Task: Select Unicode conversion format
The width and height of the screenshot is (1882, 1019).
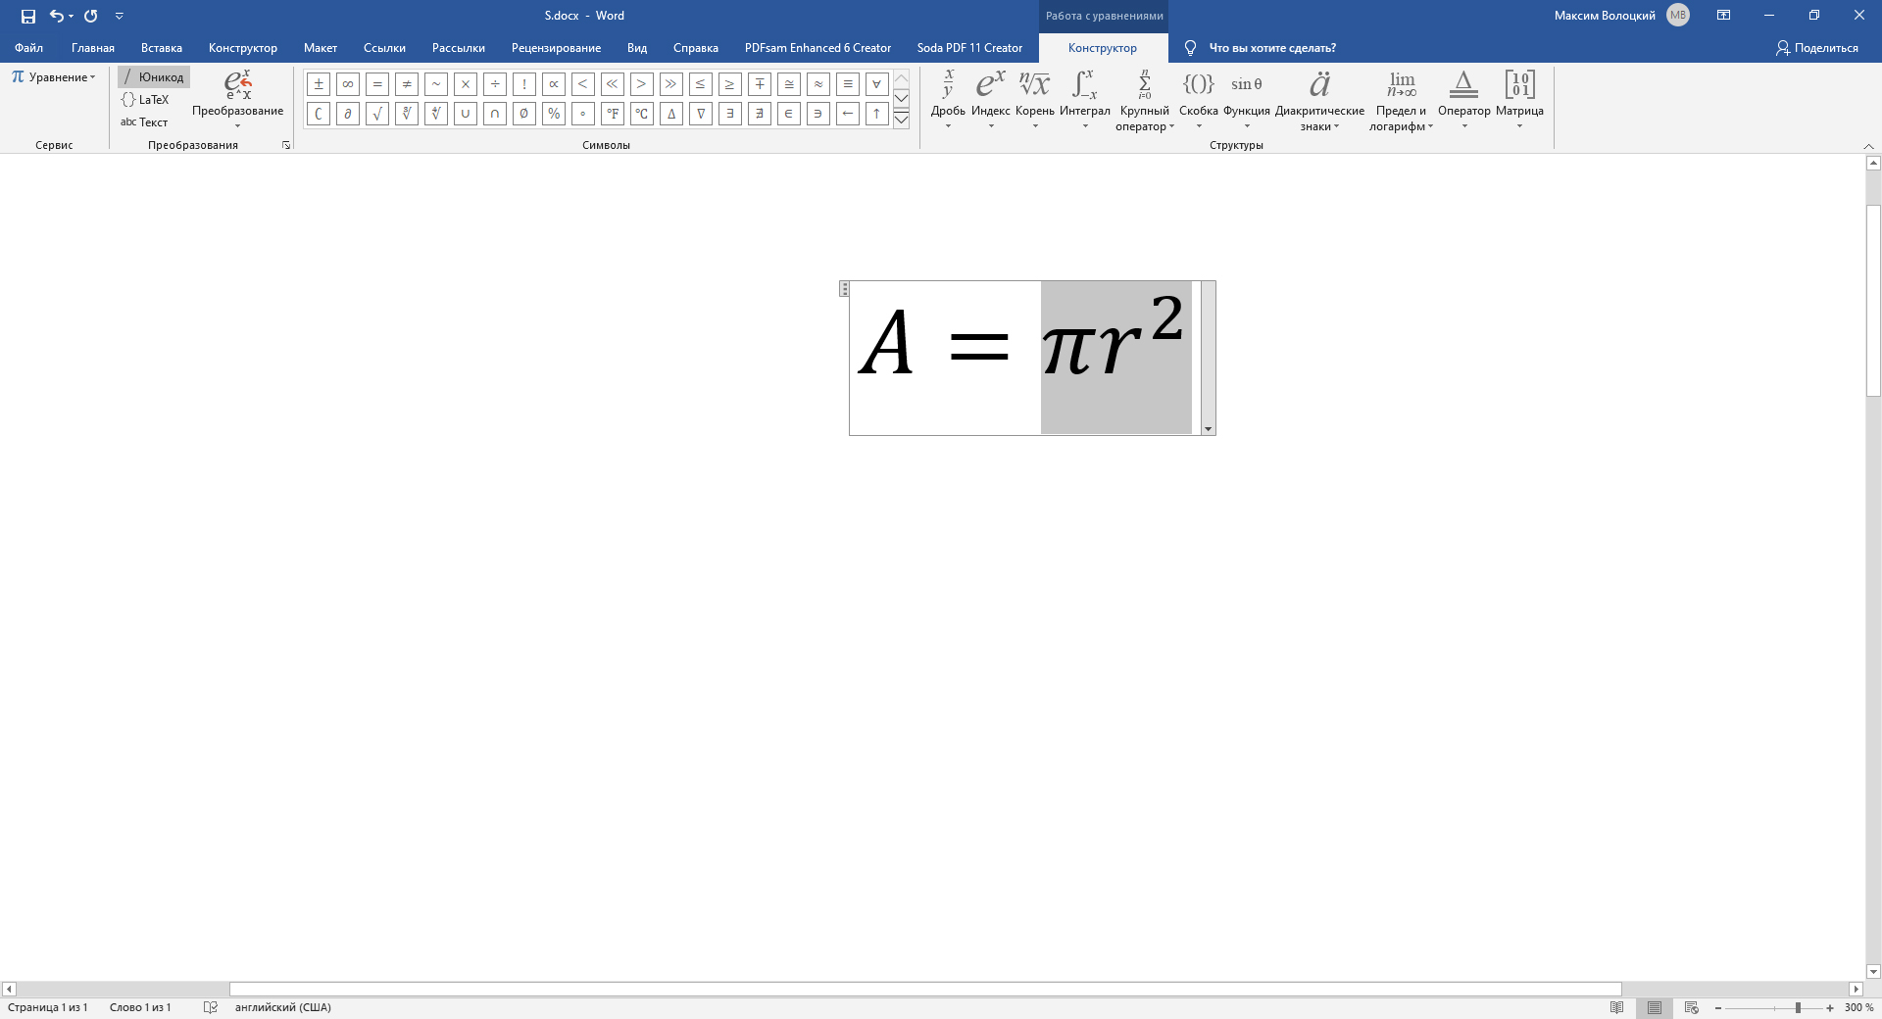Action: pyautogui.click(x=154, y=77)
